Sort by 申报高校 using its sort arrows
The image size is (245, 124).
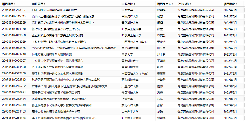pyautogui.click(x=134, y=4)
